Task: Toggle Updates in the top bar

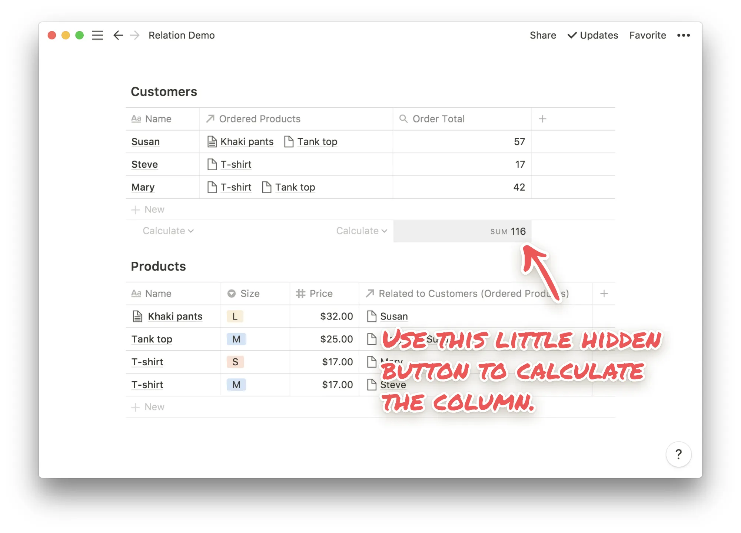Action: pyautogui.click(x=593, y=35)
